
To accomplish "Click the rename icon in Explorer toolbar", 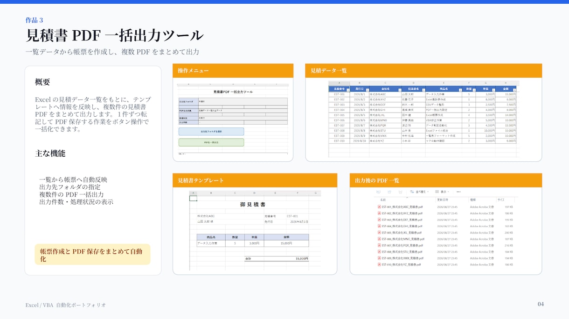I will [x=378, y=192].
